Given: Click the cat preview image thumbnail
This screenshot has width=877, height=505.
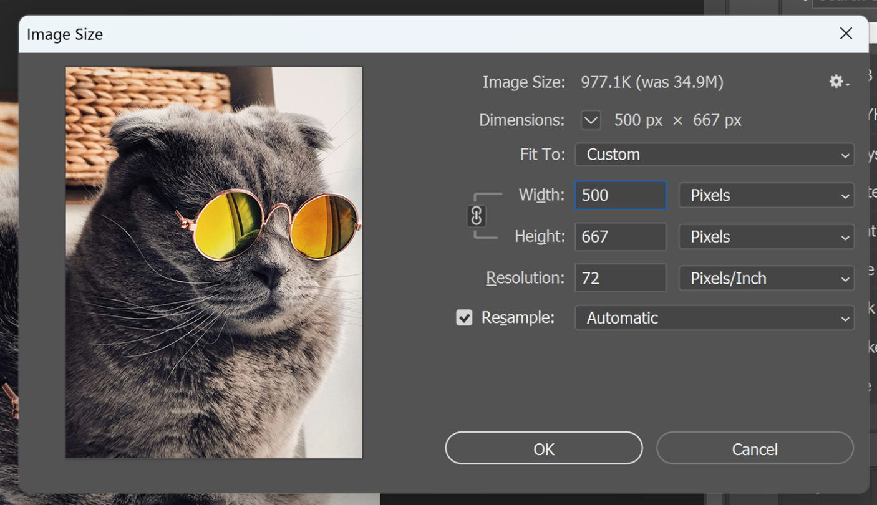Looking at the screenshot, I should coord(214,262).
